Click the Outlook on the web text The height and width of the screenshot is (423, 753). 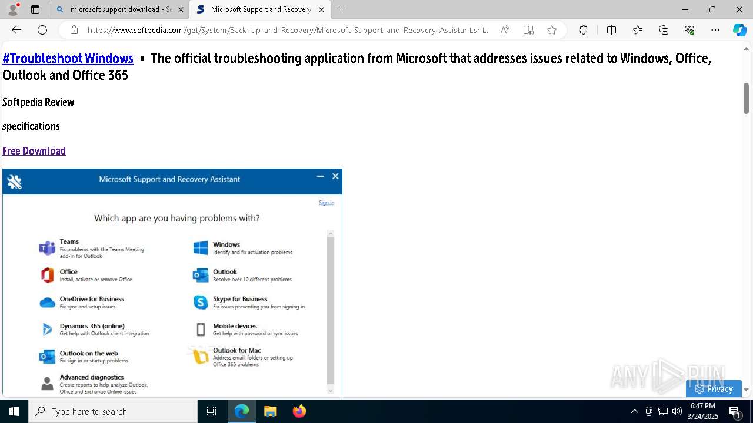89,354
